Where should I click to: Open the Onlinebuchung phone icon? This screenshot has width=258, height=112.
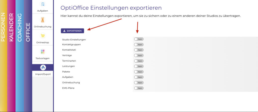[x=43, y=20]
